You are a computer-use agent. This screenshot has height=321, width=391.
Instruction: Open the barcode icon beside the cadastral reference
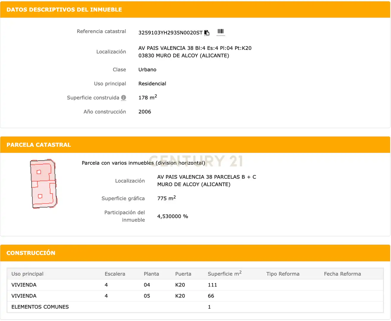click(221, 32)
